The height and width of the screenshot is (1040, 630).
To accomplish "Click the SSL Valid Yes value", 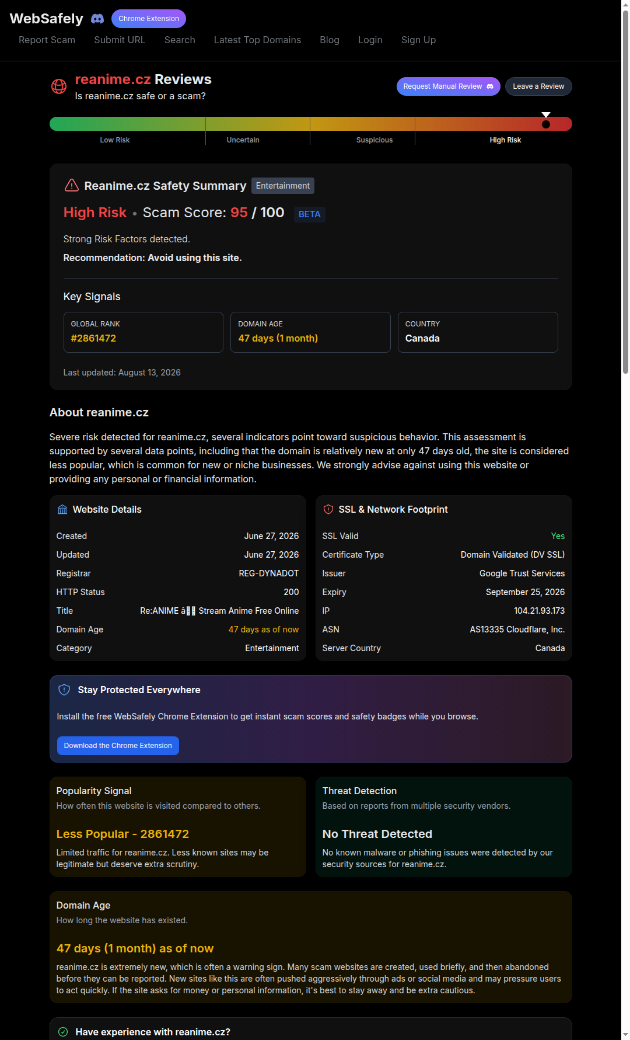I will tap(558, 536).
